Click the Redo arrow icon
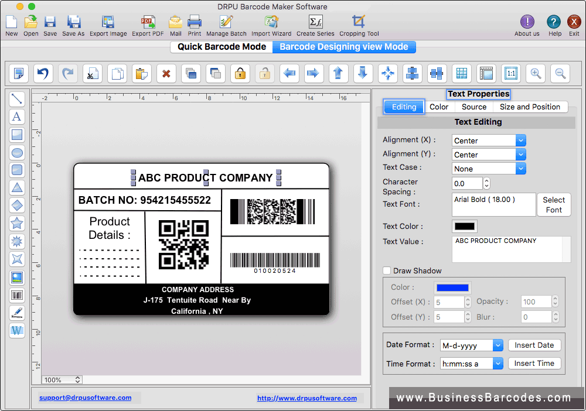 coord(67,73)
